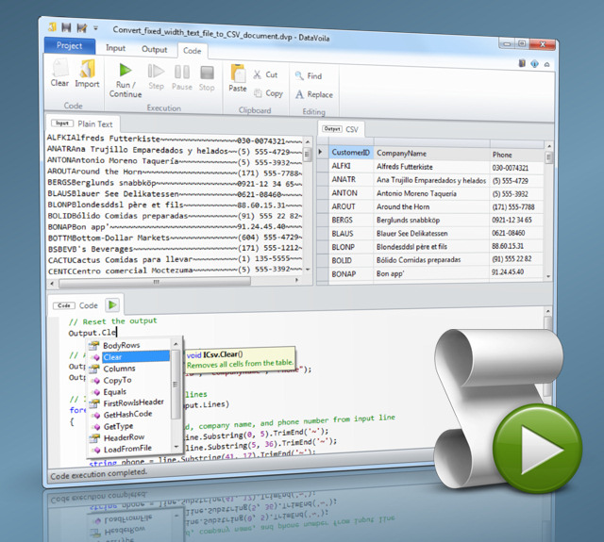Click the help info icon in ribbon corner
The height and width of the screenshot is (542, 604).
[535, 64]
